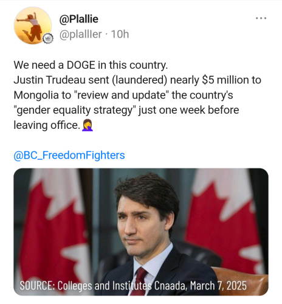Screen dimensions: 282x304
Task: Click the 10h post timestamp
Action: point(120,34)
